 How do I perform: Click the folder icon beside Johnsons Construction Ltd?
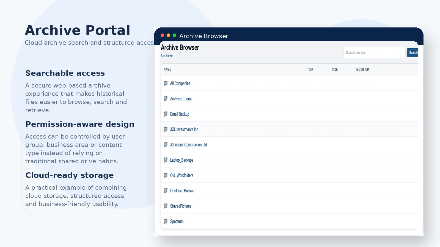point(166,145)
